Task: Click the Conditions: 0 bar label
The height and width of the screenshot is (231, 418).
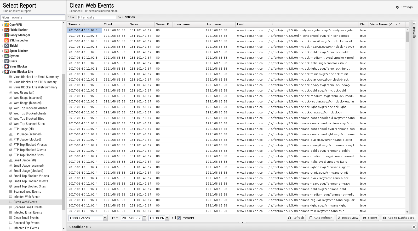Action: pos(81,227)
